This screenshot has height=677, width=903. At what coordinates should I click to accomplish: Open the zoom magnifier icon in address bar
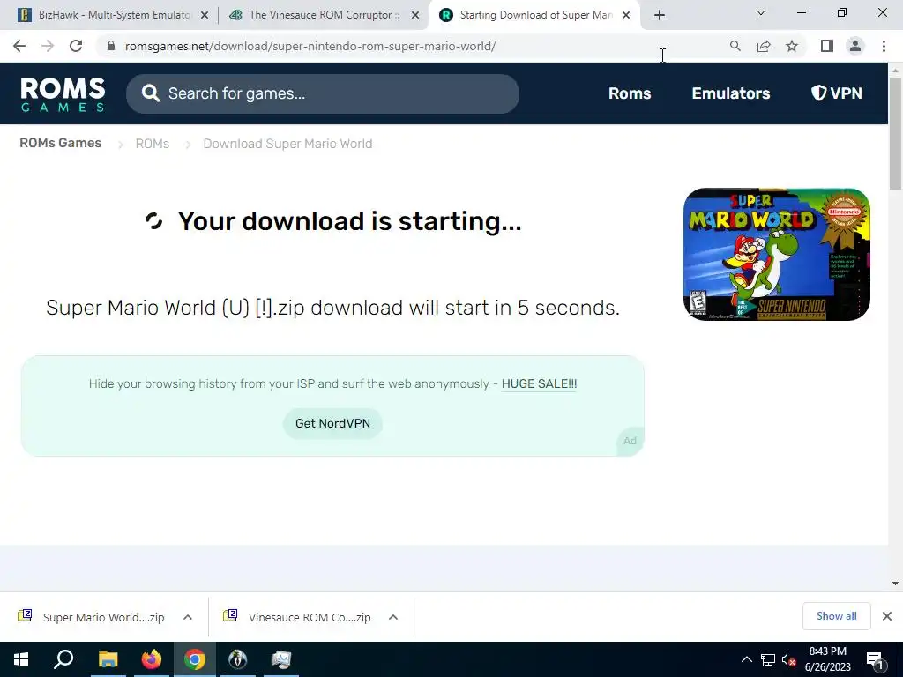735,46
